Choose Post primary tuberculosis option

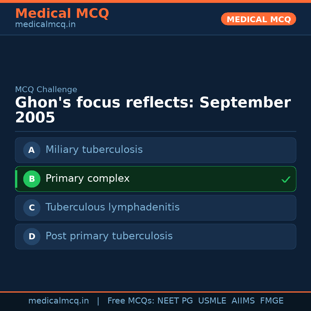point(109,236)
